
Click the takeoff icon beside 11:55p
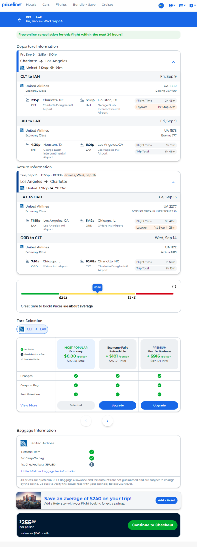point(27,221)
